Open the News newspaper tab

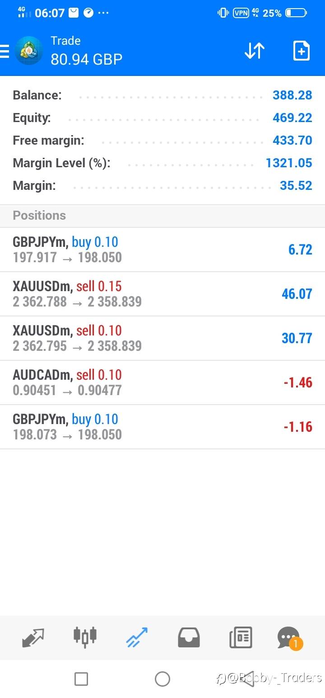point(241,637)
